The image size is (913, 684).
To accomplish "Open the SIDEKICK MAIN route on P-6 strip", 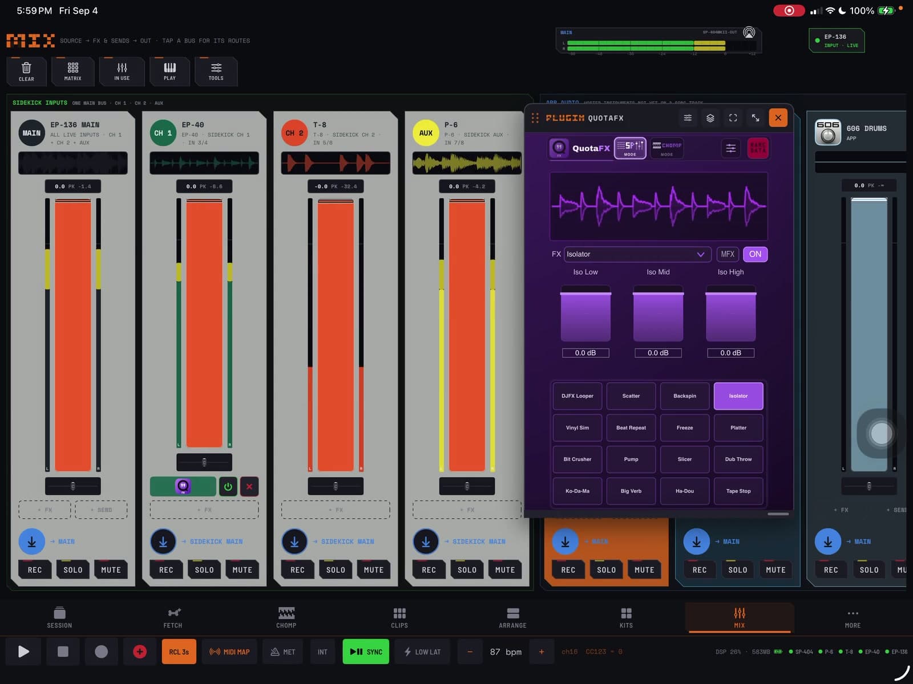I will coord(475,541).
